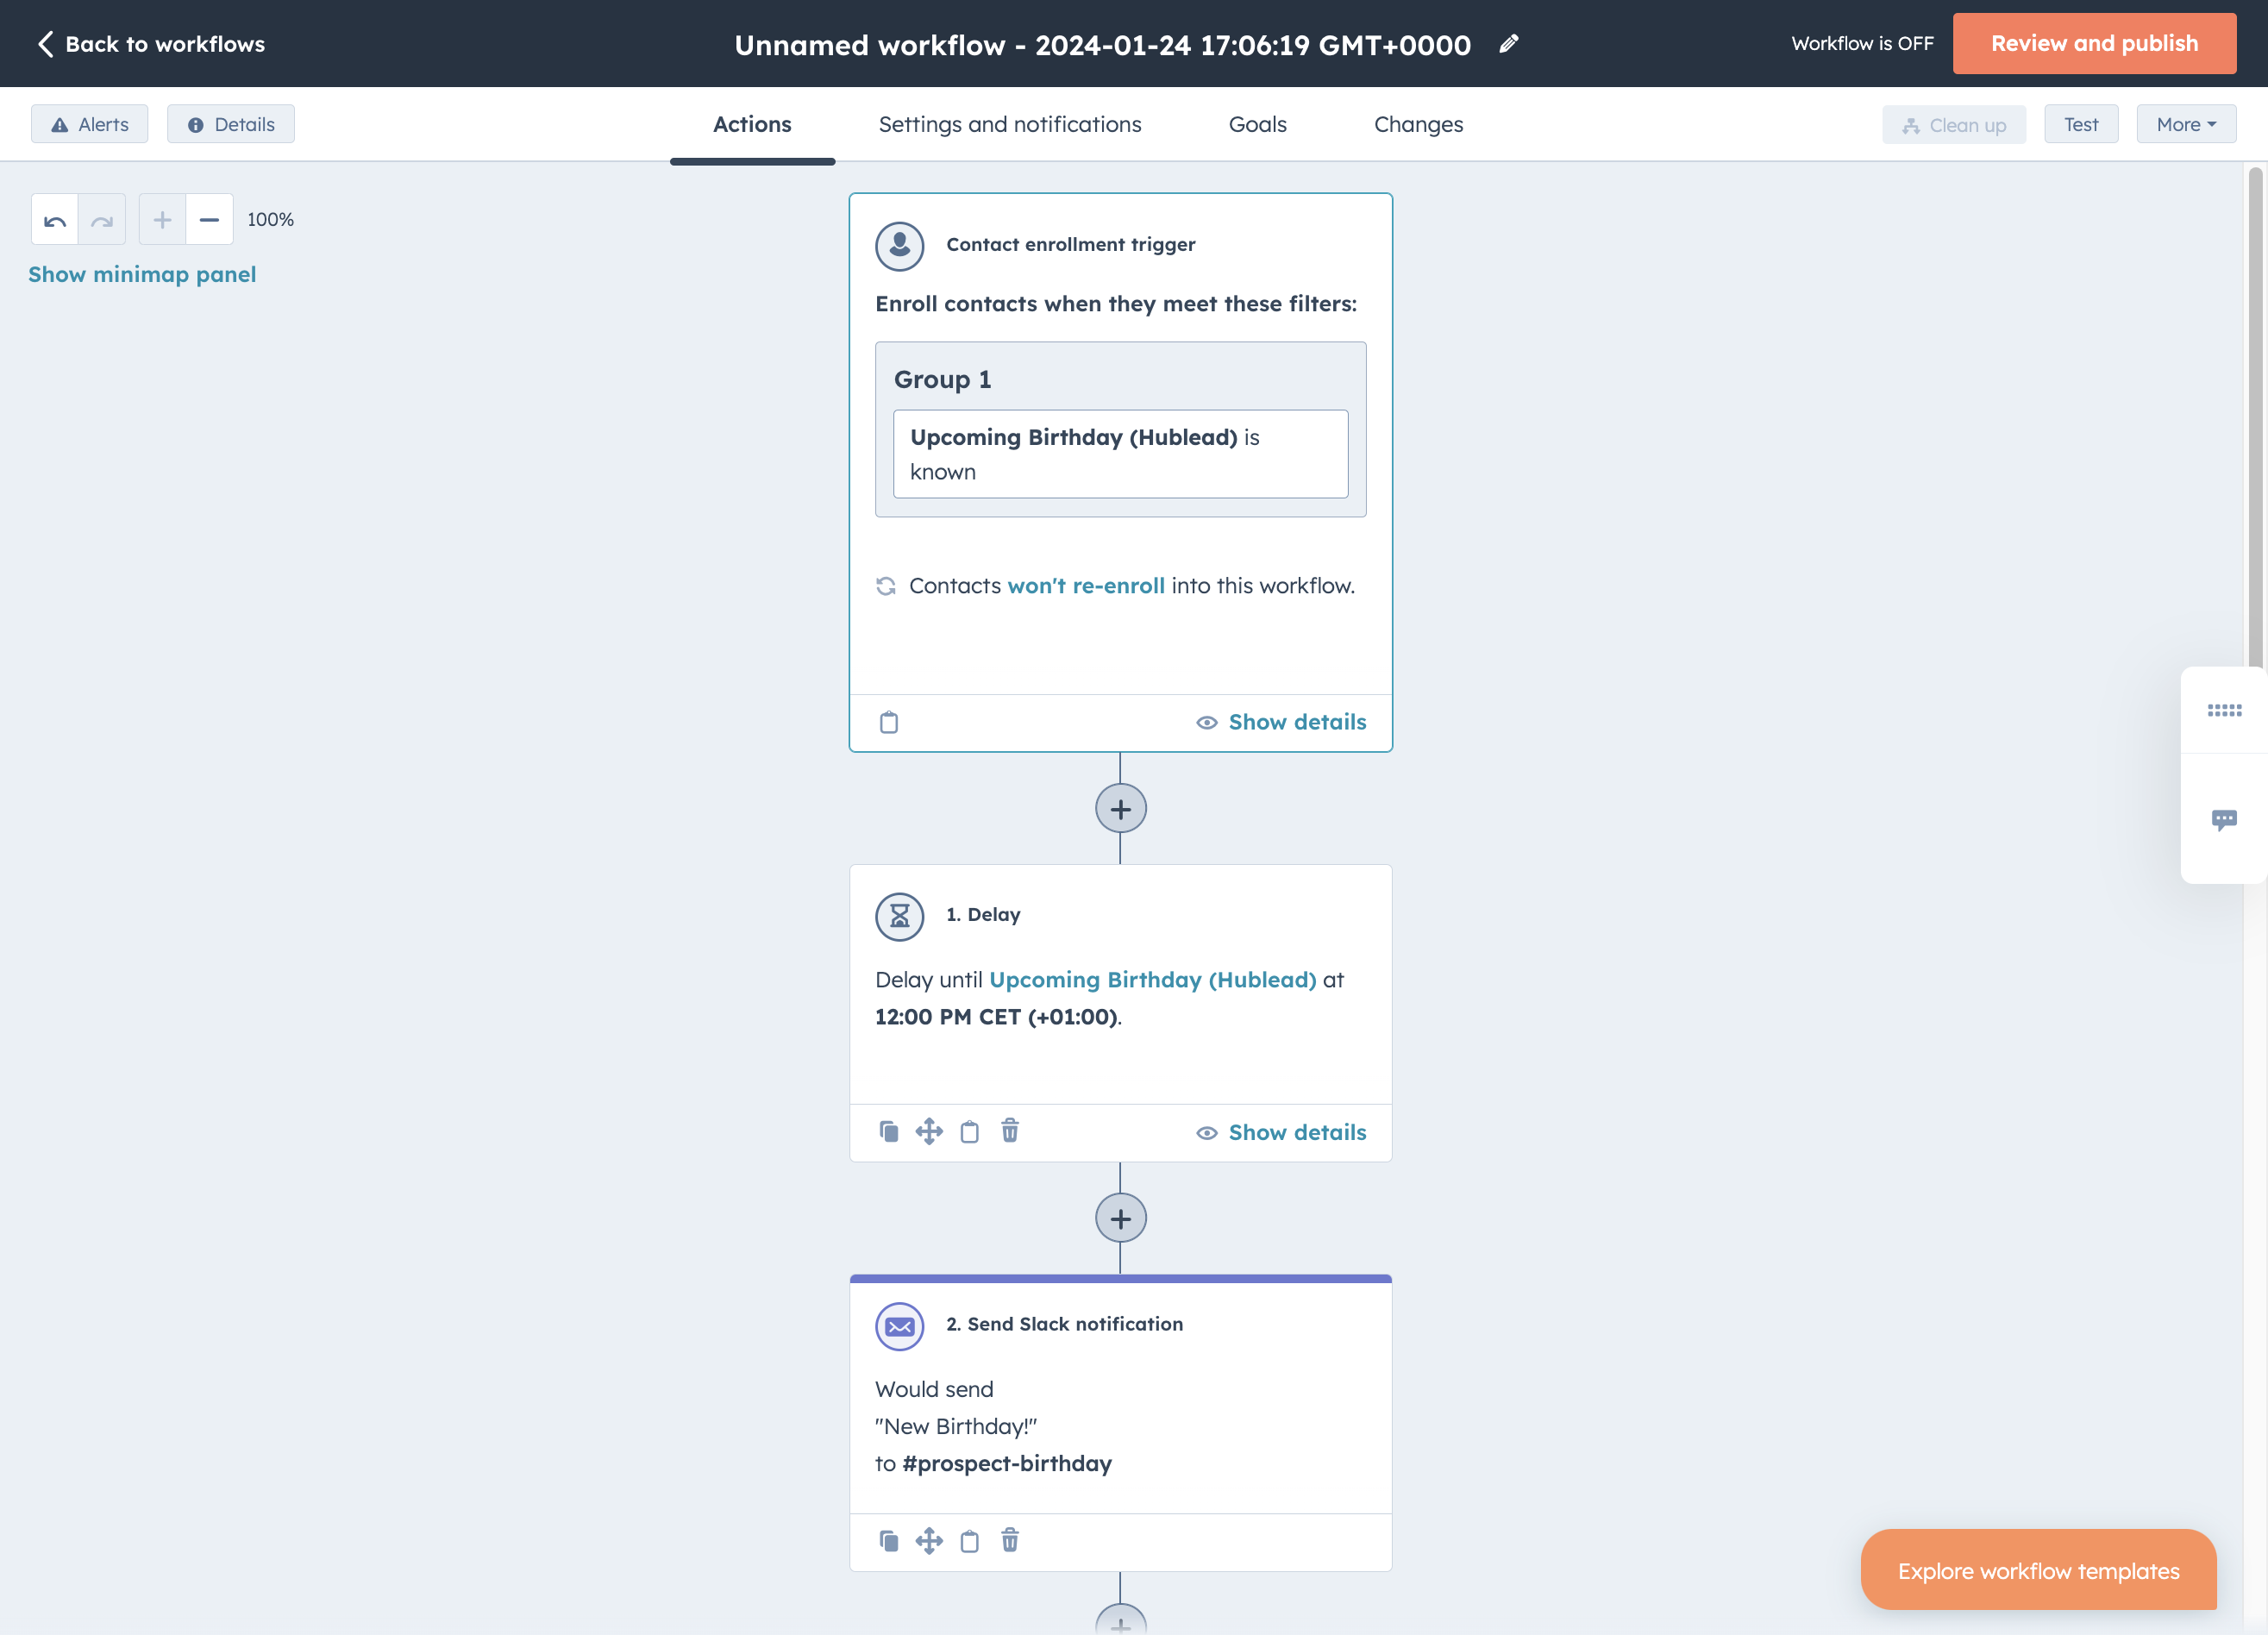Delete the Send Slack notification action
The width and height of the screenshot is (2268, 1635).
[1010, 1540]
